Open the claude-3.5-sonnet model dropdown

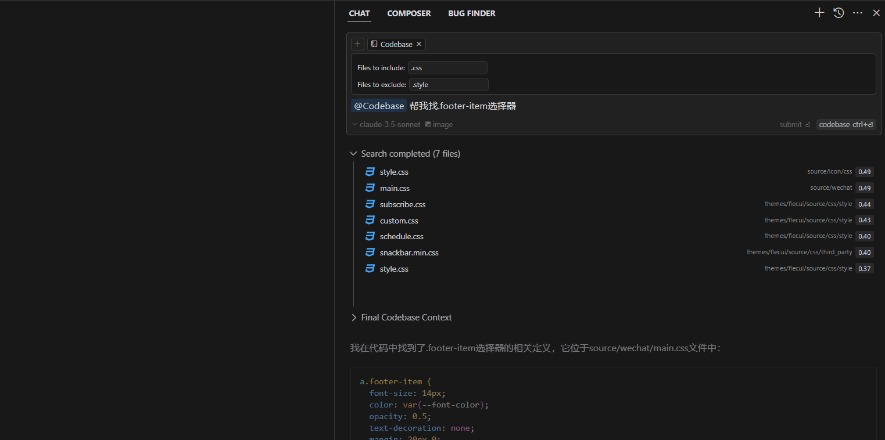[x=386, y=125]
